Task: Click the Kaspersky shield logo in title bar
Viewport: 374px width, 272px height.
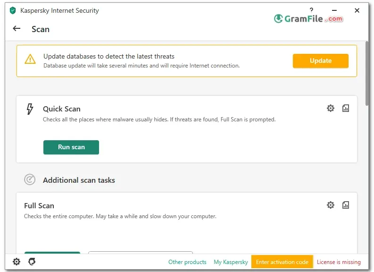Action: point(13,10)
